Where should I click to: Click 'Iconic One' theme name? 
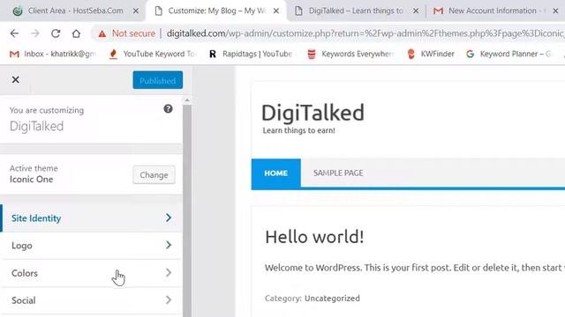coord(32,180)
